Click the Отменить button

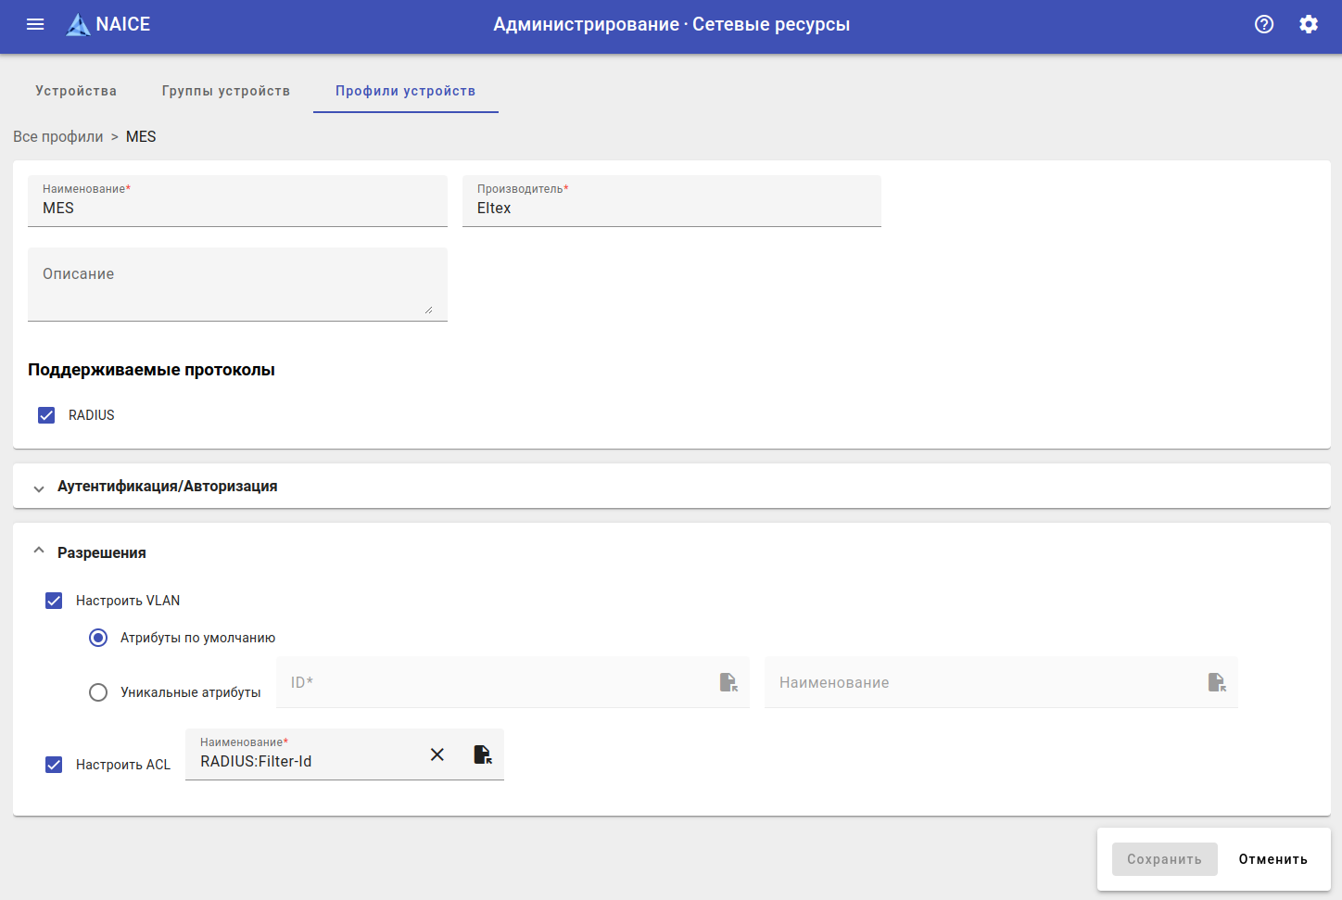1272,859
